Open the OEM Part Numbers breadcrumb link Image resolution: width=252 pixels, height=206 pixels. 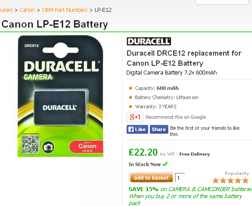tap(65, 10)
